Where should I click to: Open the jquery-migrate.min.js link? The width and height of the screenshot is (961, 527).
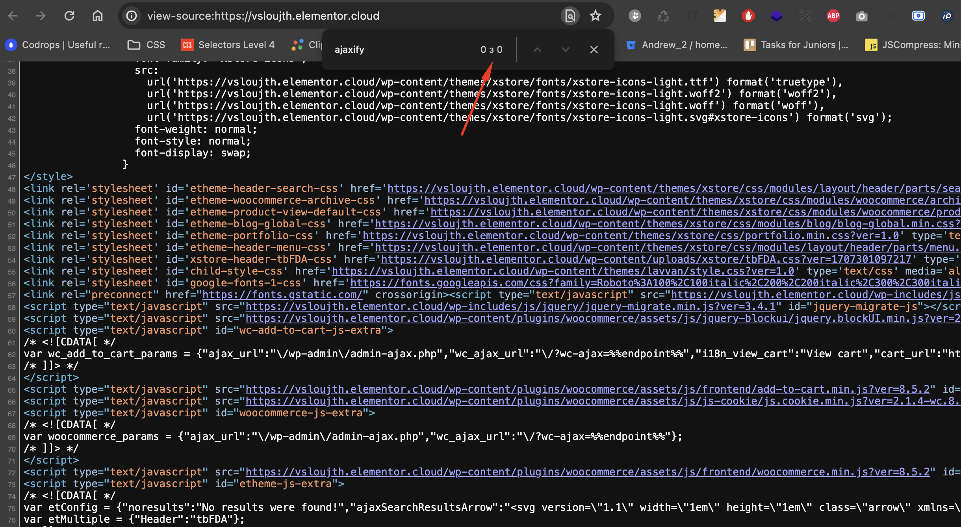[x=511, y=306]
